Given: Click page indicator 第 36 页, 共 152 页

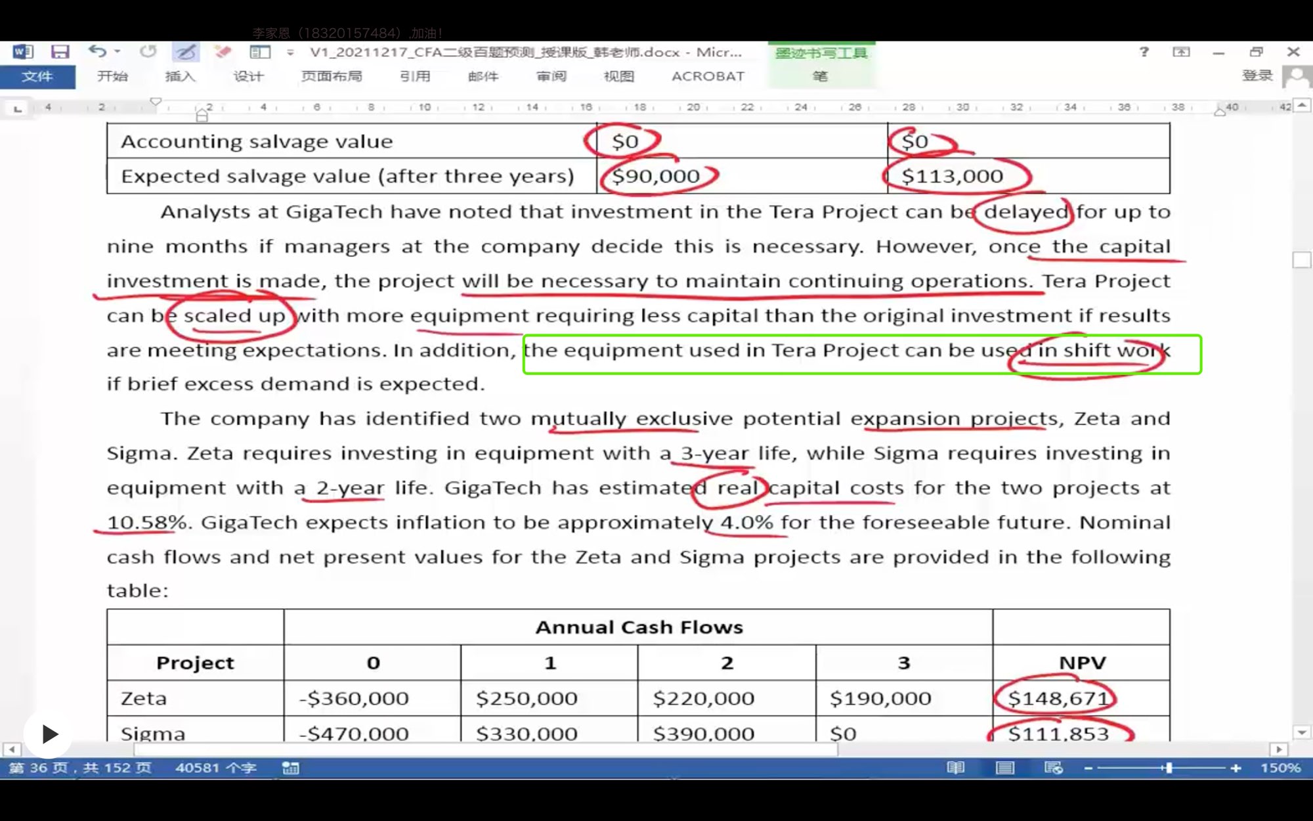Looking at the screenshot, I should [x=80, y=768].
